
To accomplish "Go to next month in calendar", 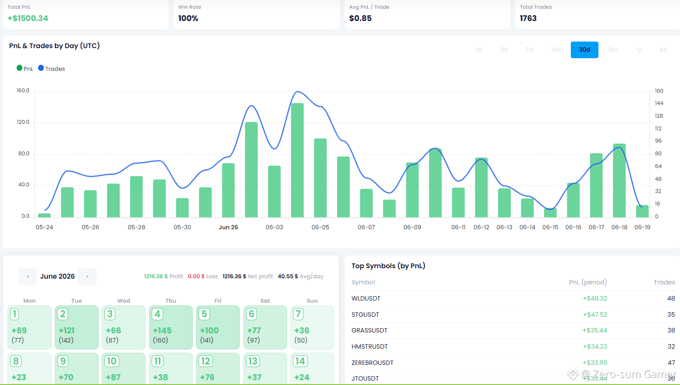I will click(x=87, y=276).
